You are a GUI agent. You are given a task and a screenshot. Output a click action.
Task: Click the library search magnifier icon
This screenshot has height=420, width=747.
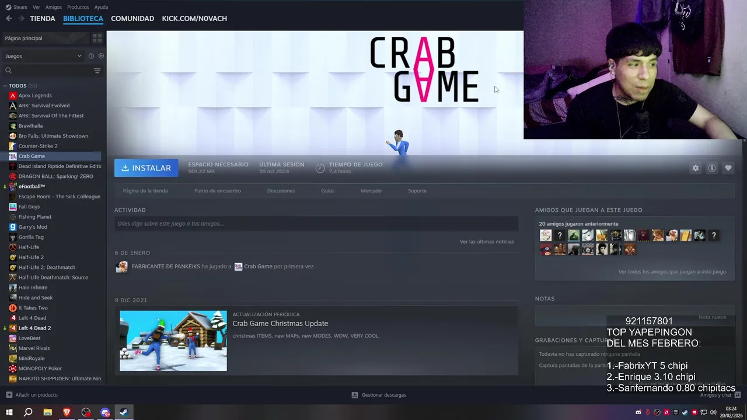coord(8,71)
